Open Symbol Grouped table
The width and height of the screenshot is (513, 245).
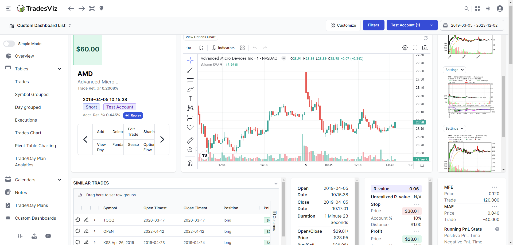(x=32, y=94)
